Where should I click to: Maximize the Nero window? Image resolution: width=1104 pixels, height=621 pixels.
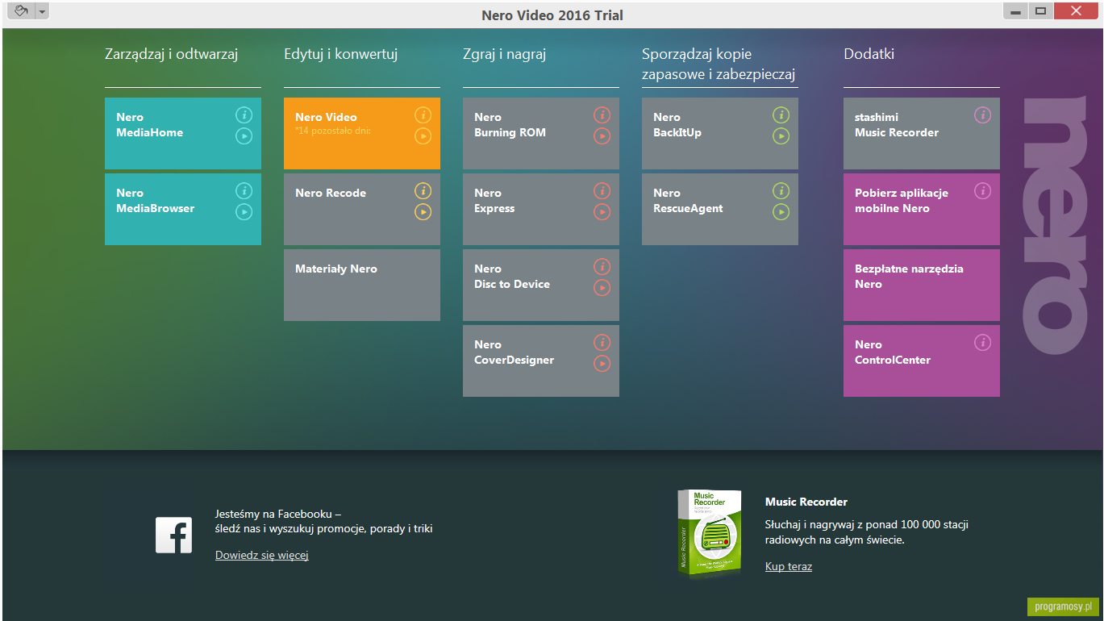[1040, 11]
